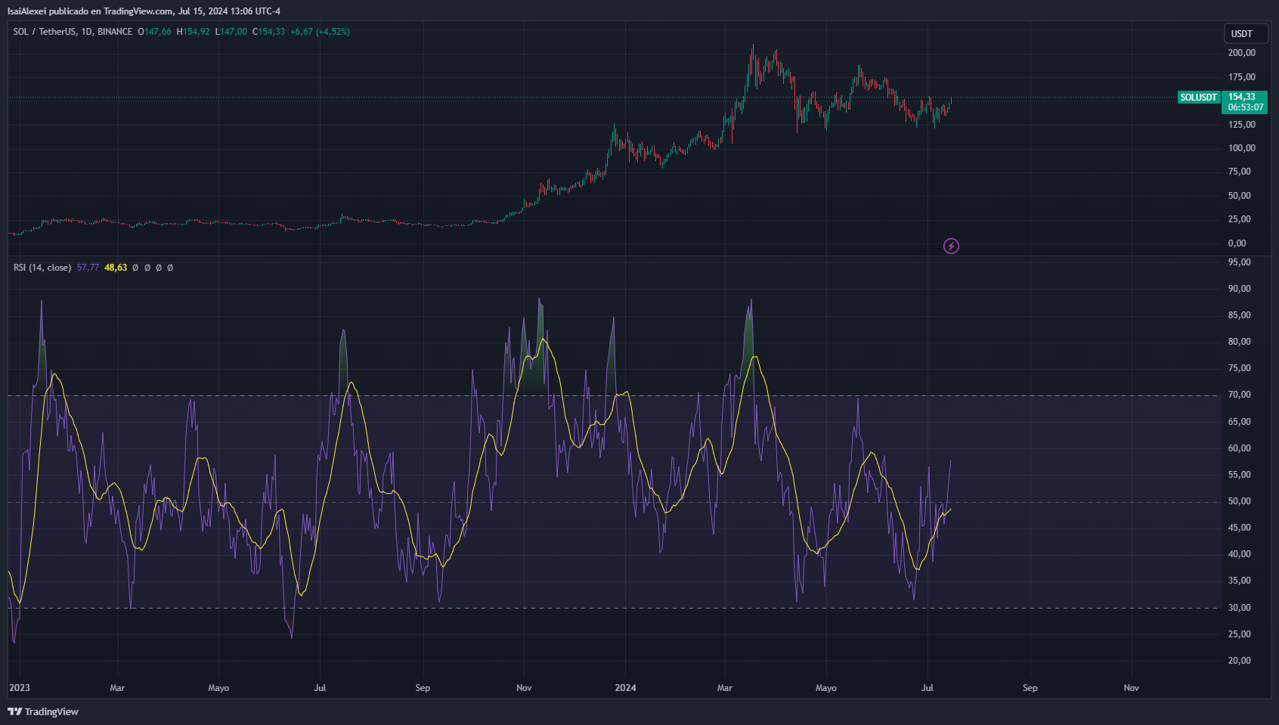
Task: Click the IsaiAlexei publicado en TradingView.com header
Action: coord(144,11)
